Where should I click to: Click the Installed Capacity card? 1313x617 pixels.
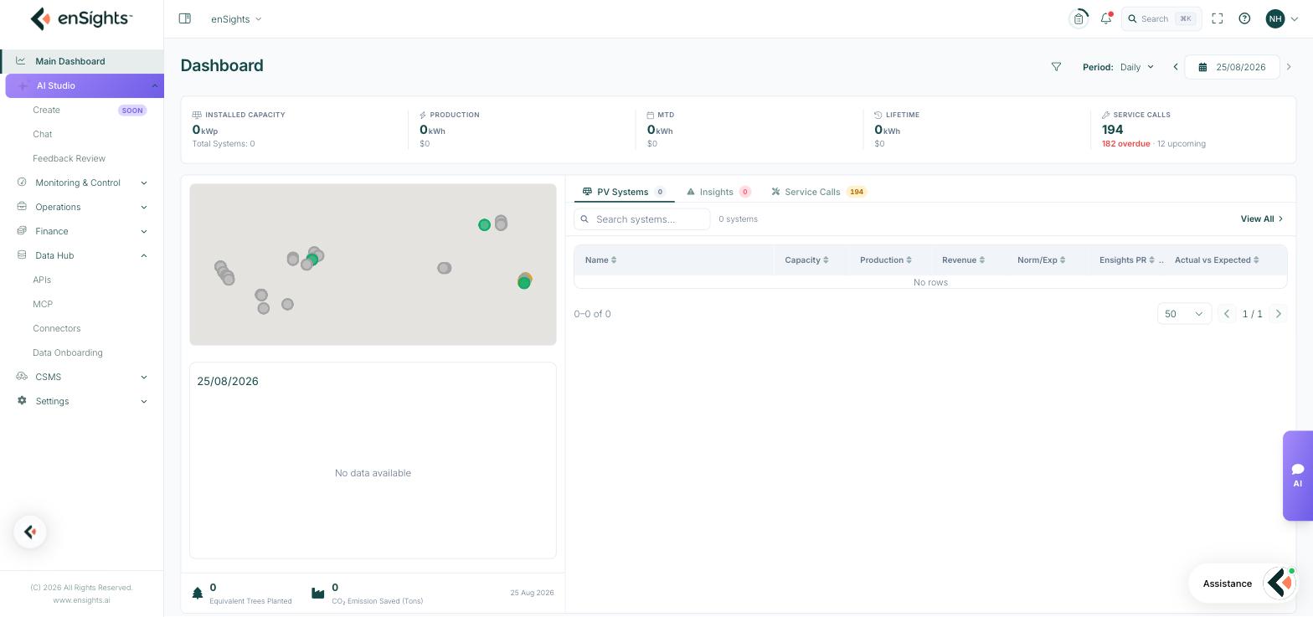[x=294, y=129]
